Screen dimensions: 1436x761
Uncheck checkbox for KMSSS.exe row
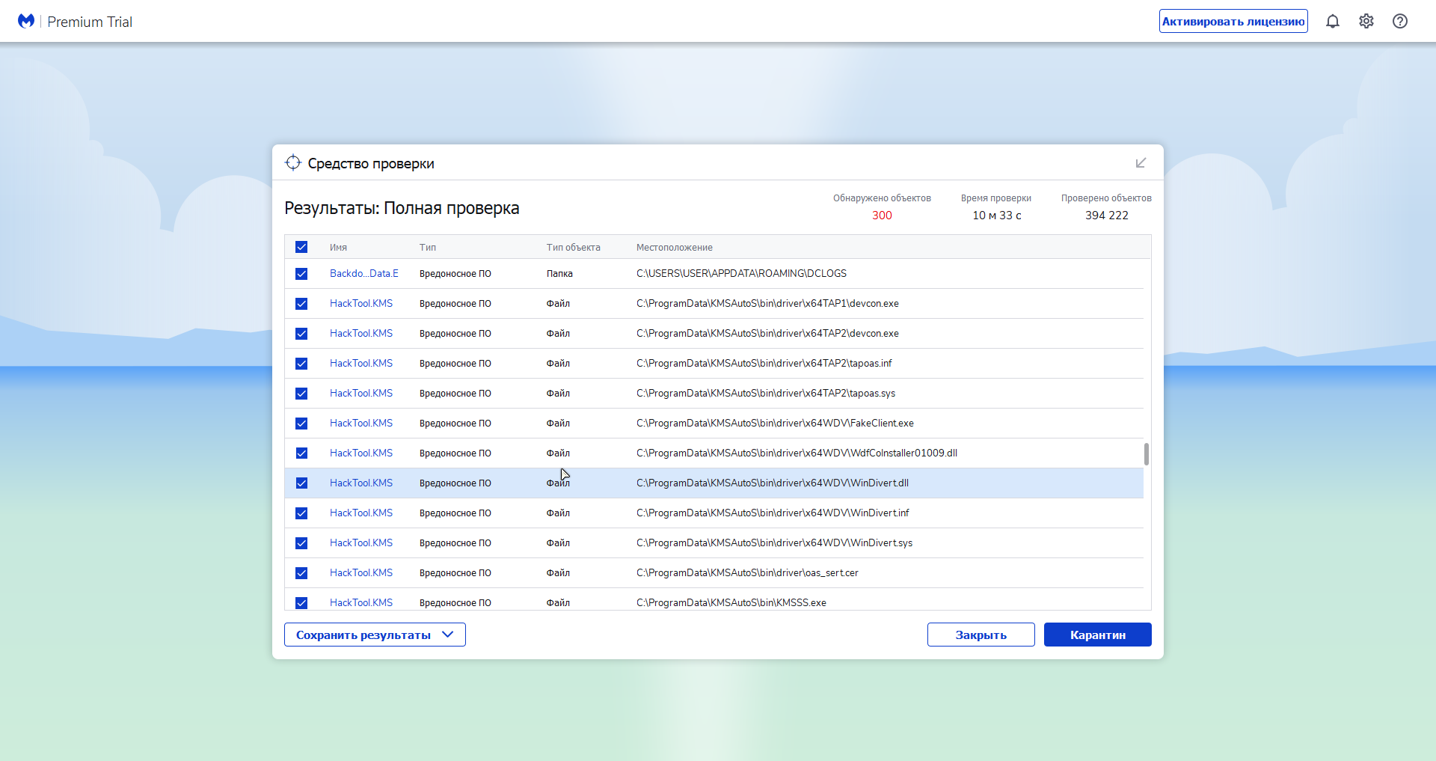coord(301,603)
